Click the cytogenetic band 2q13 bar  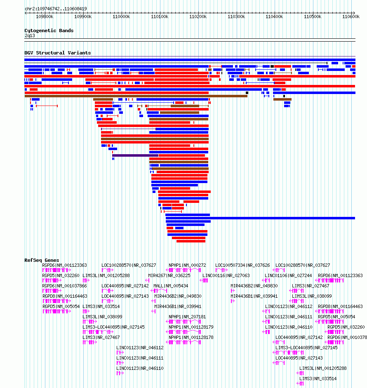[x=190, y=40]
